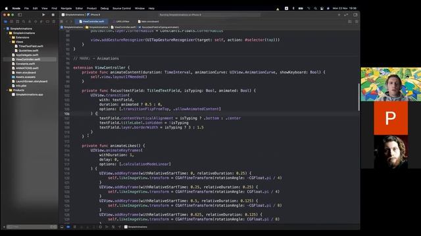Viewport: 421px width, 236px height.
Task: Click the SimpleAnimations project breadcrumb in the jump bar
Action: (x=72, y=27)
